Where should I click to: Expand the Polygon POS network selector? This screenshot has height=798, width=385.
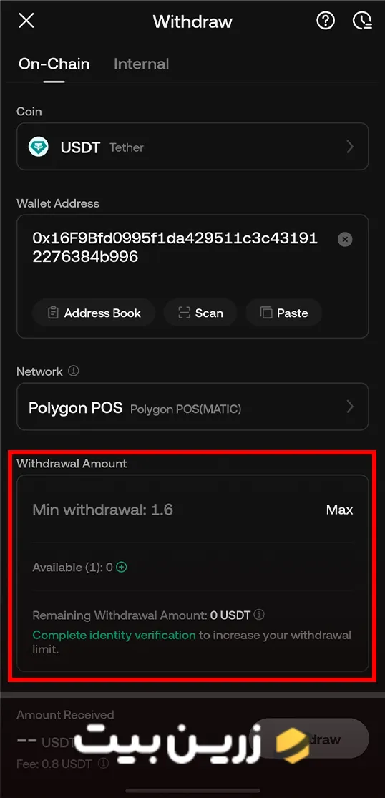pyautogui.click(x=192, y=407)
